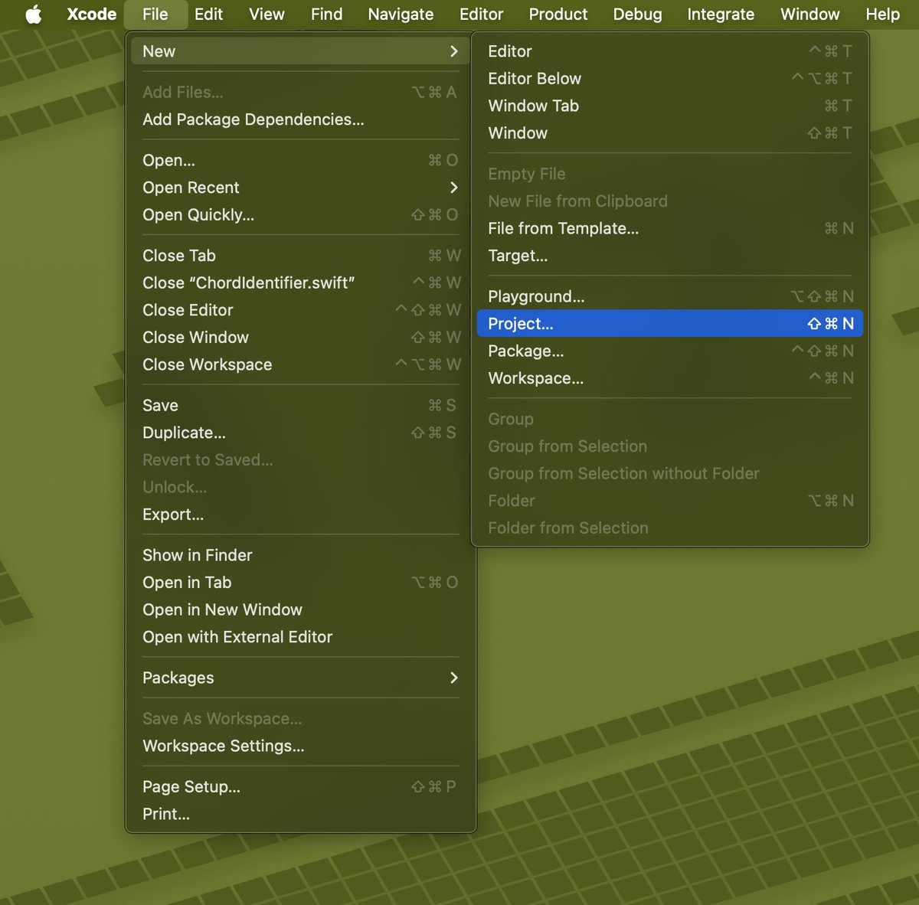Click the highlighted Project… item
919x905 pixels.
coord(670,324)
